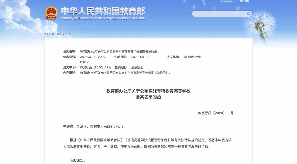Click the 中华人民共和国教育部 site title
Image resolution: width=297 pixels, height=164 pixels.
103,11
